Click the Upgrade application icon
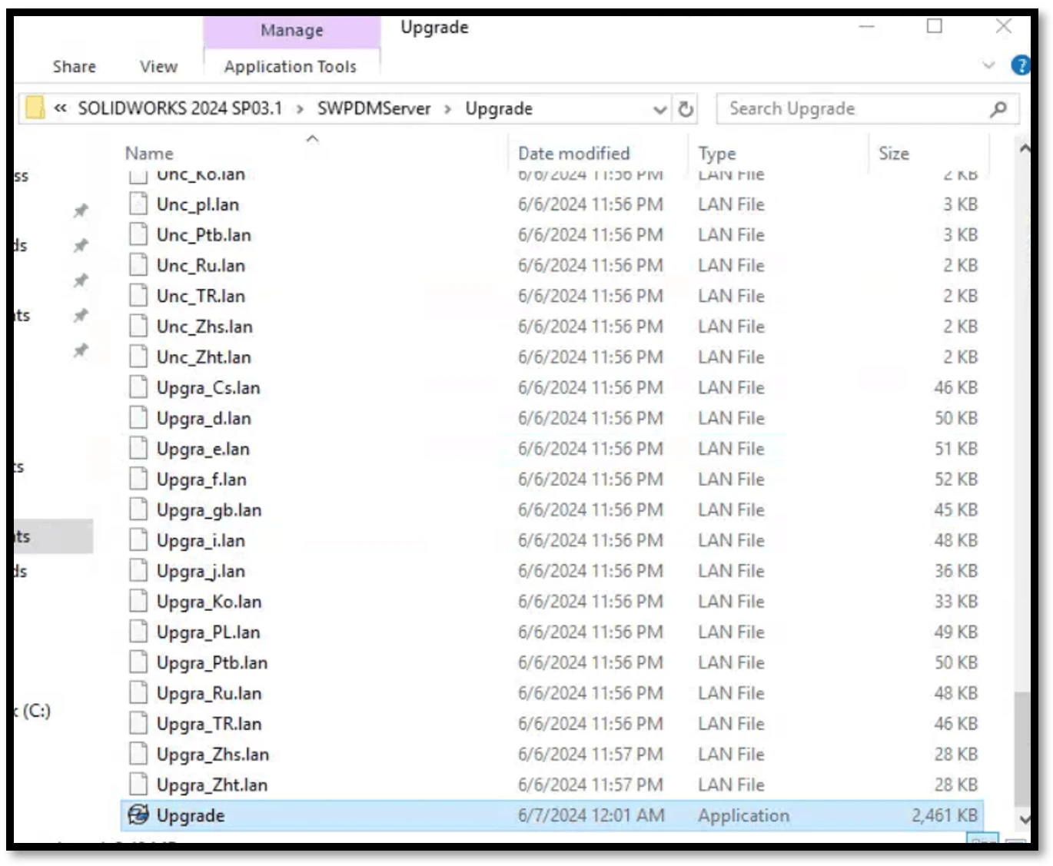The height and width of the screenshot is (866, 1053). click(138, 815)
